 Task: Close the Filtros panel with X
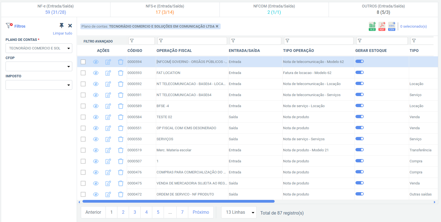pos(70,26)
